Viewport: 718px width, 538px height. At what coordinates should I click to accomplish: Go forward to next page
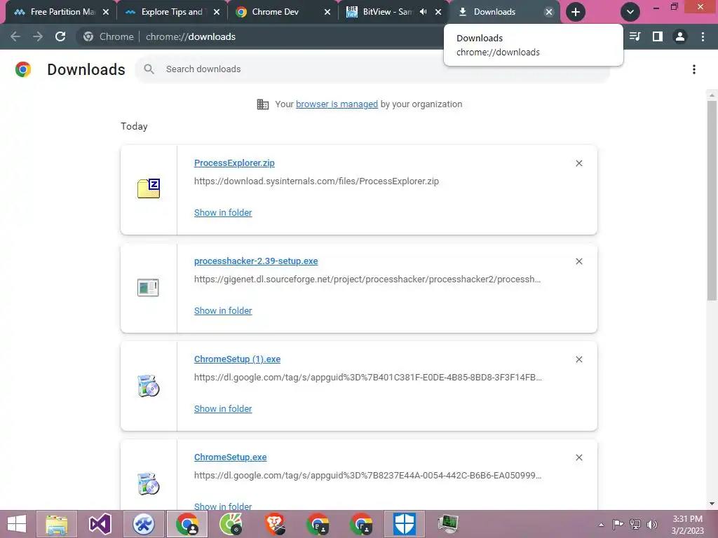(38, 36)
